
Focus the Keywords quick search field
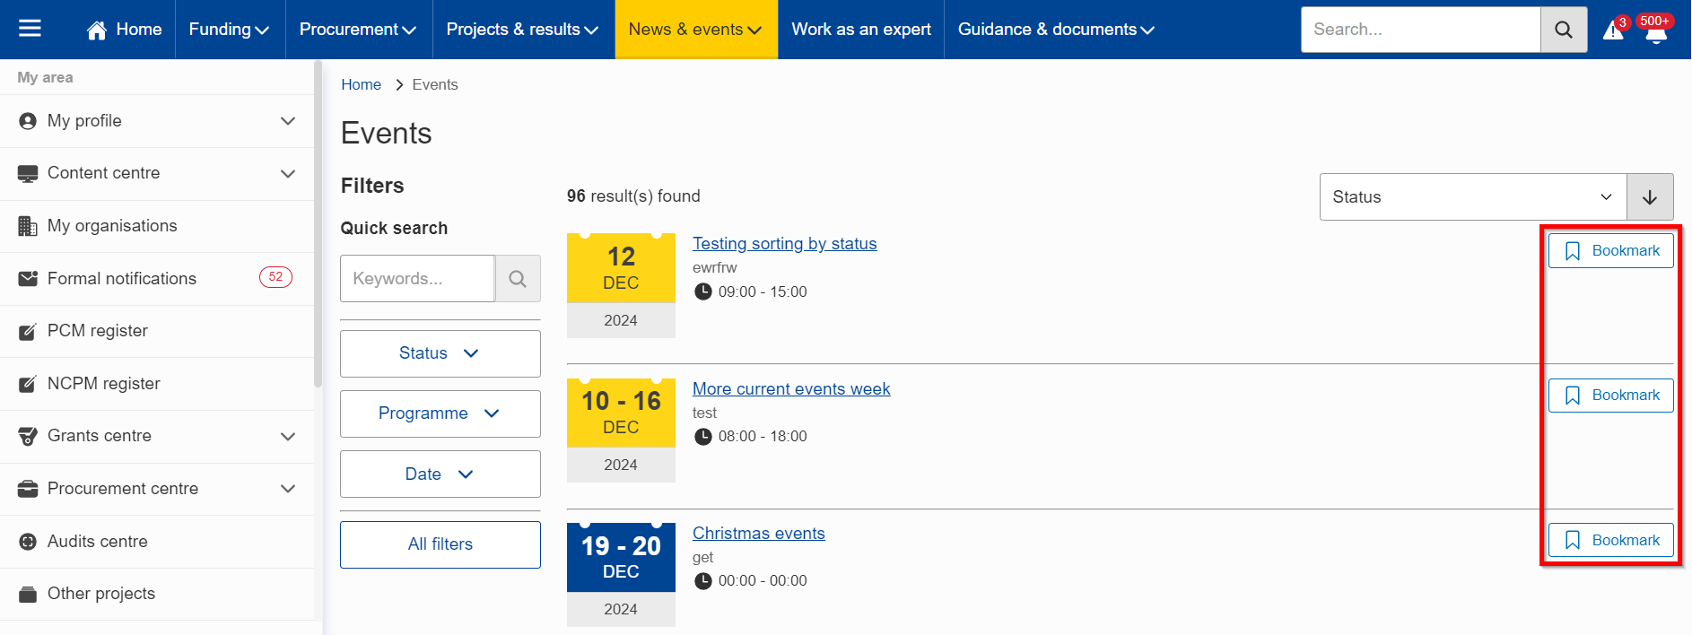coord(417,279)
